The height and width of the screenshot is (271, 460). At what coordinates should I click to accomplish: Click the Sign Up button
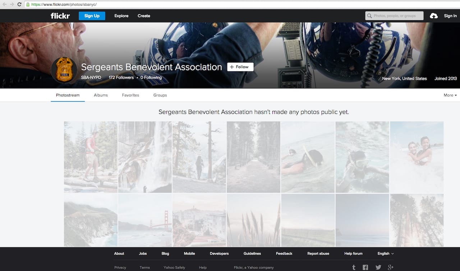pyautogui.click(x=92, y=15)
